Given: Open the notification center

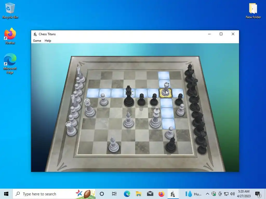Looking at the screenshot, I should coord(258,194).
